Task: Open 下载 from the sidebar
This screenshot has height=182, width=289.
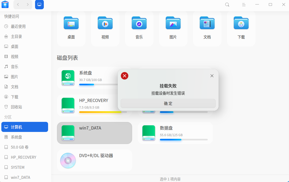Action: (25, 97)
